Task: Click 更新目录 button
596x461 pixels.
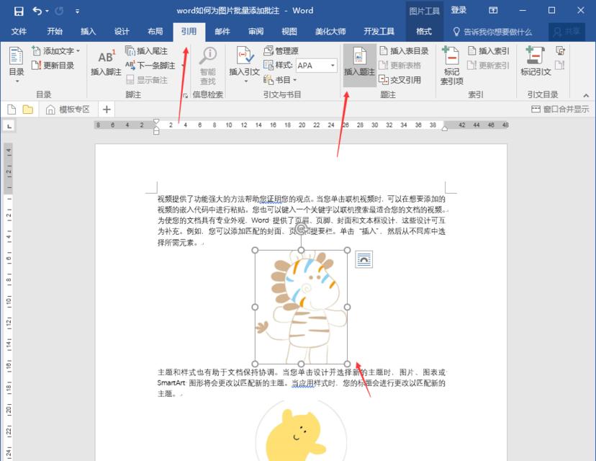Action: coord(53,66)
